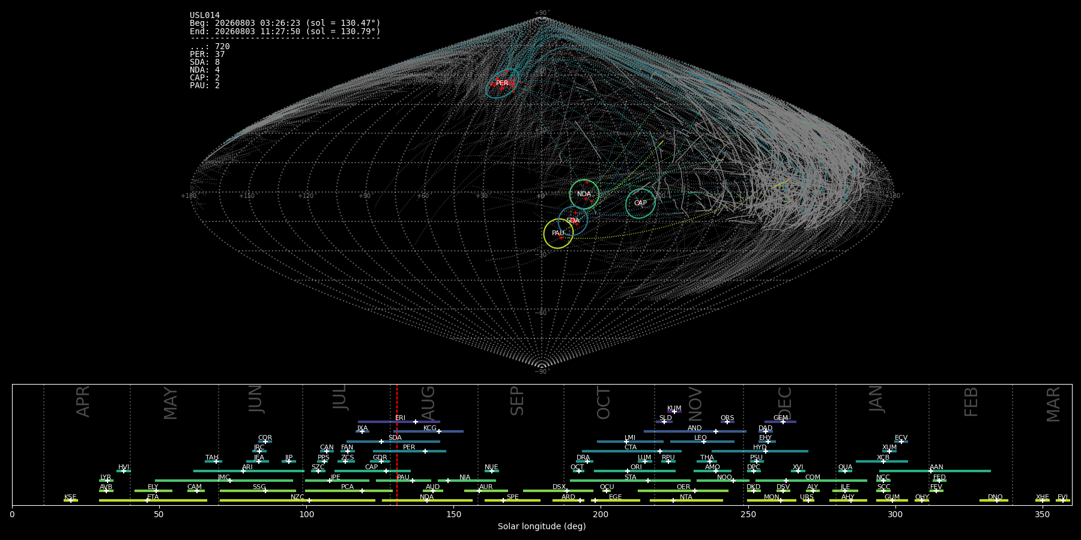Click the CAP radiant circle on sky map
The width and height of the screenshot is (1081, 540).
point(640,203)
